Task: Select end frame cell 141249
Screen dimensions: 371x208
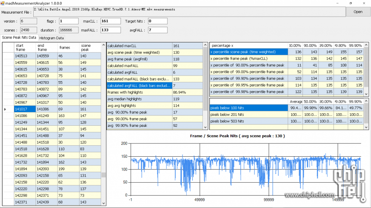Action: [x=47, y=116]
